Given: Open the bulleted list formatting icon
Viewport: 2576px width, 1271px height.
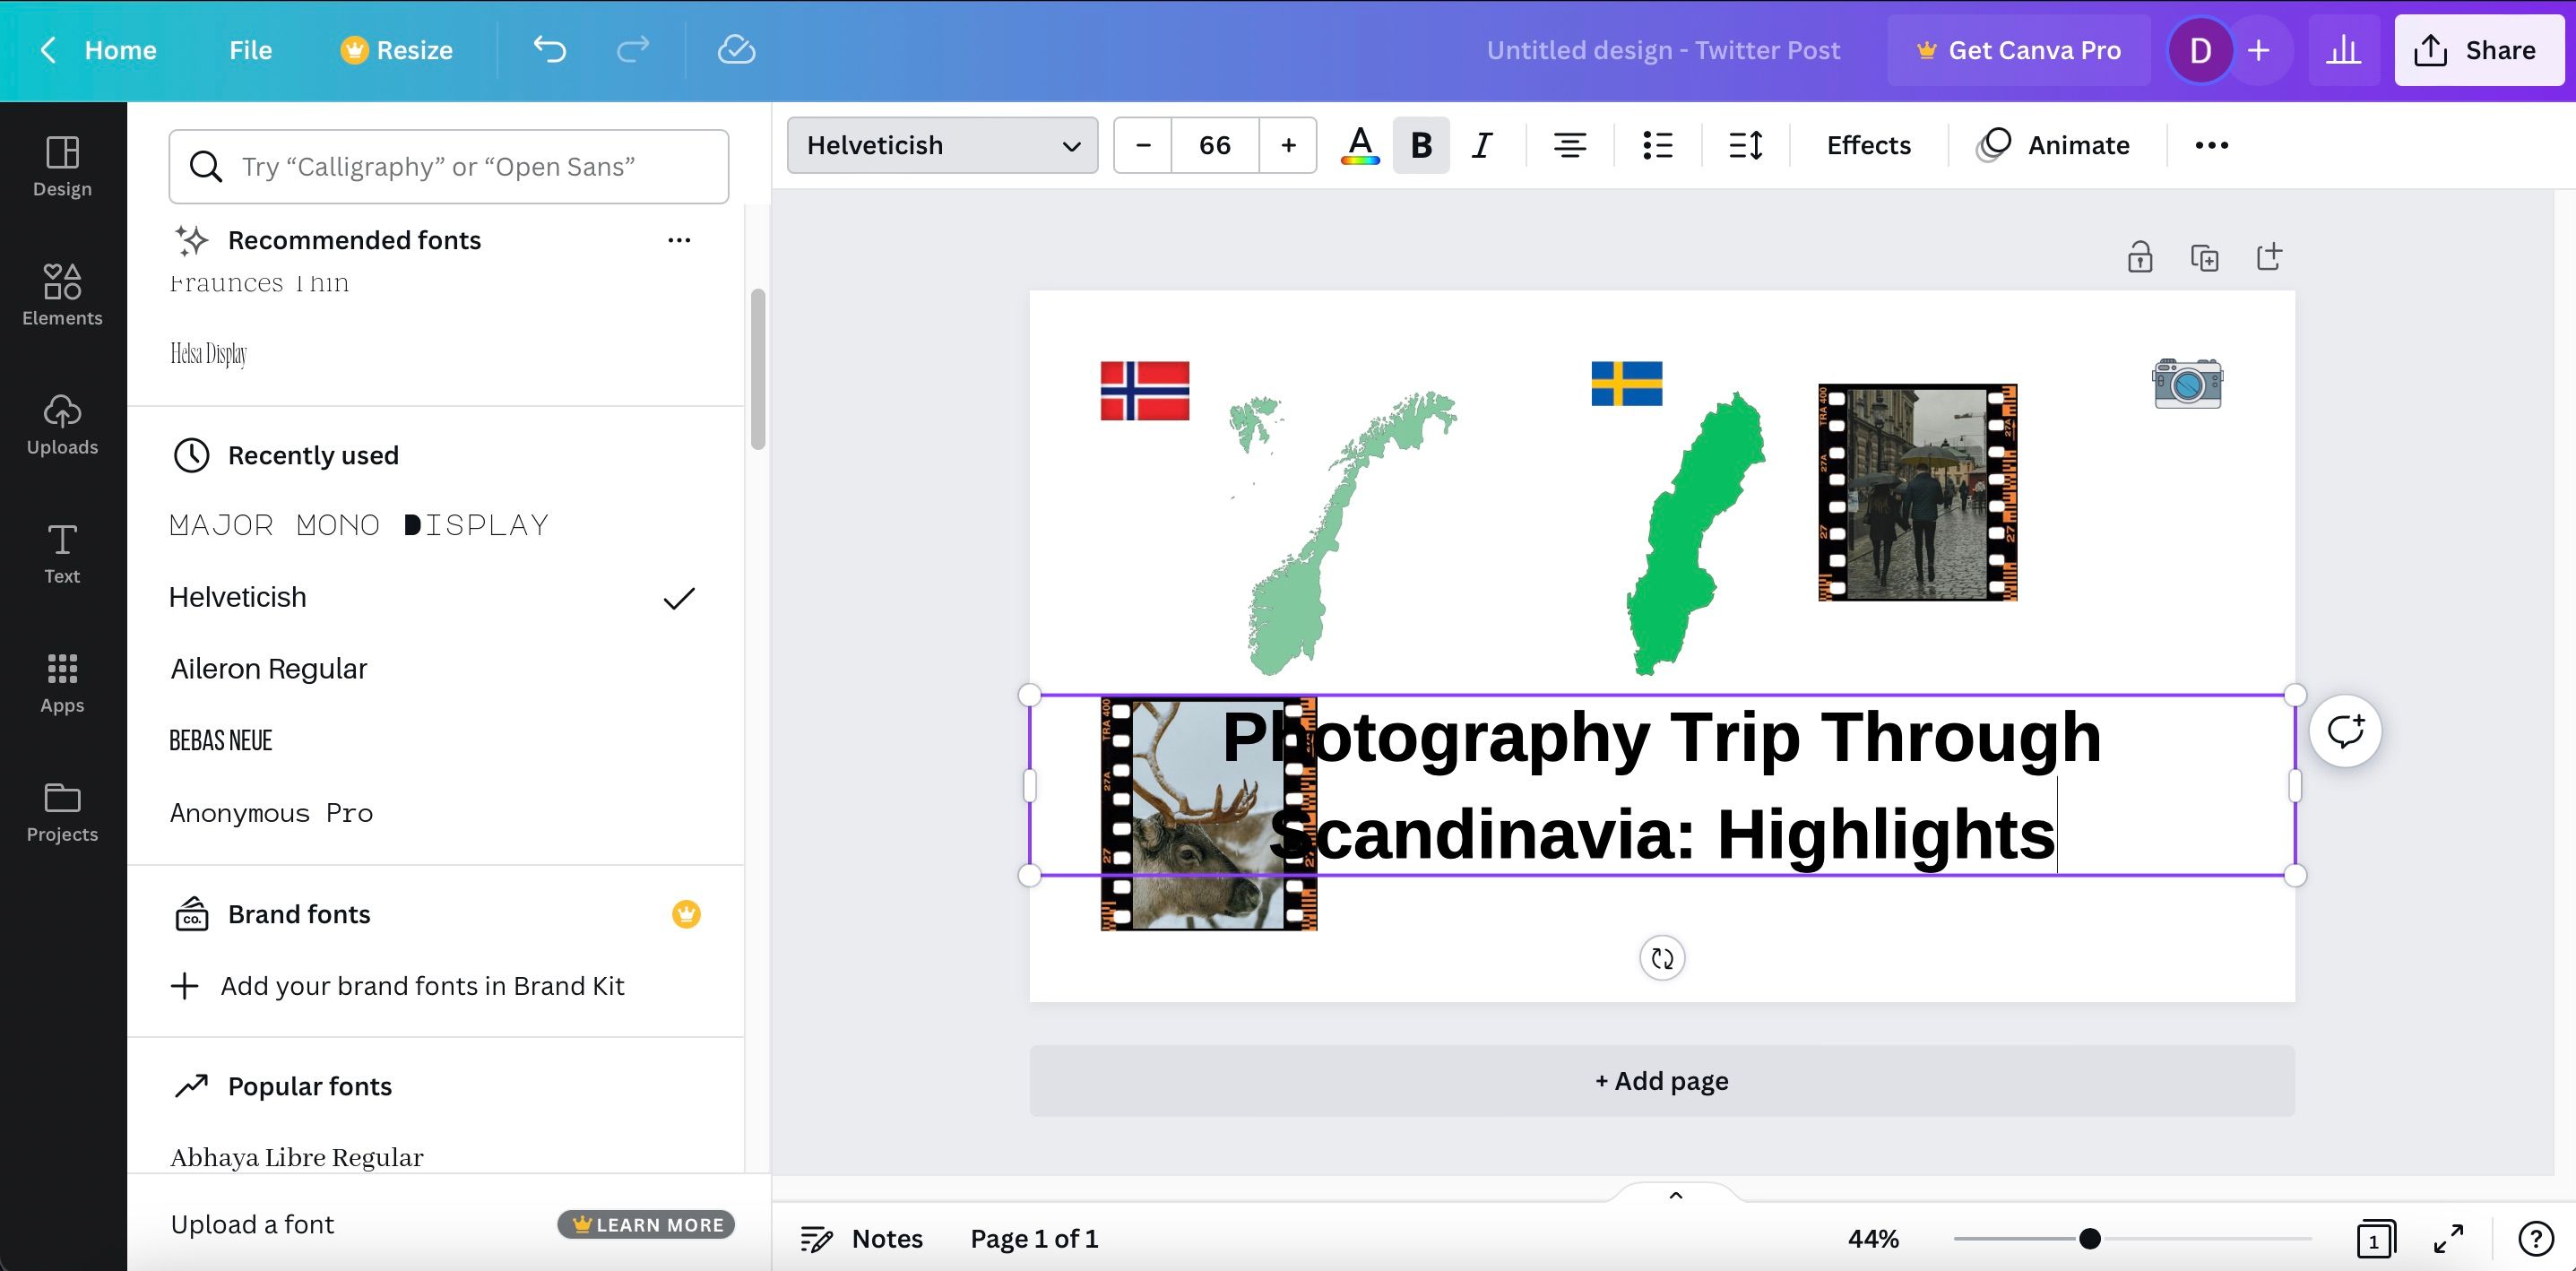Looking at the screenshot, I should point(1657,145).
